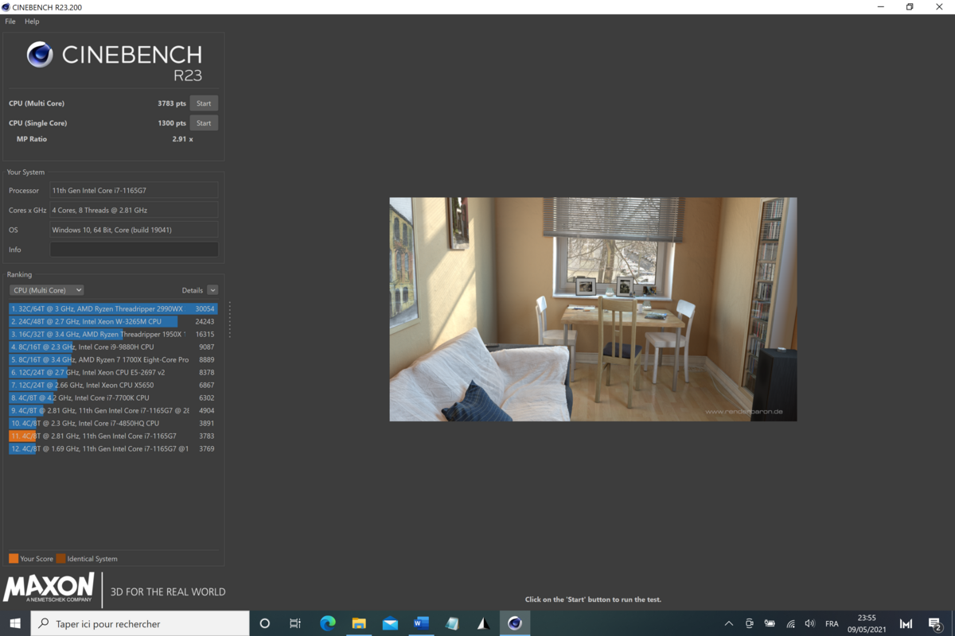Open the Mail app from the taskbar
The height and width of the screenshot is (636, 955).
pos(390,623)
